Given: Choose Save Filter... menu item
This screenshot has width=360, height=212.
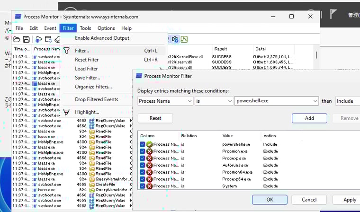Looking at the screenshot, I should (97, 78).
